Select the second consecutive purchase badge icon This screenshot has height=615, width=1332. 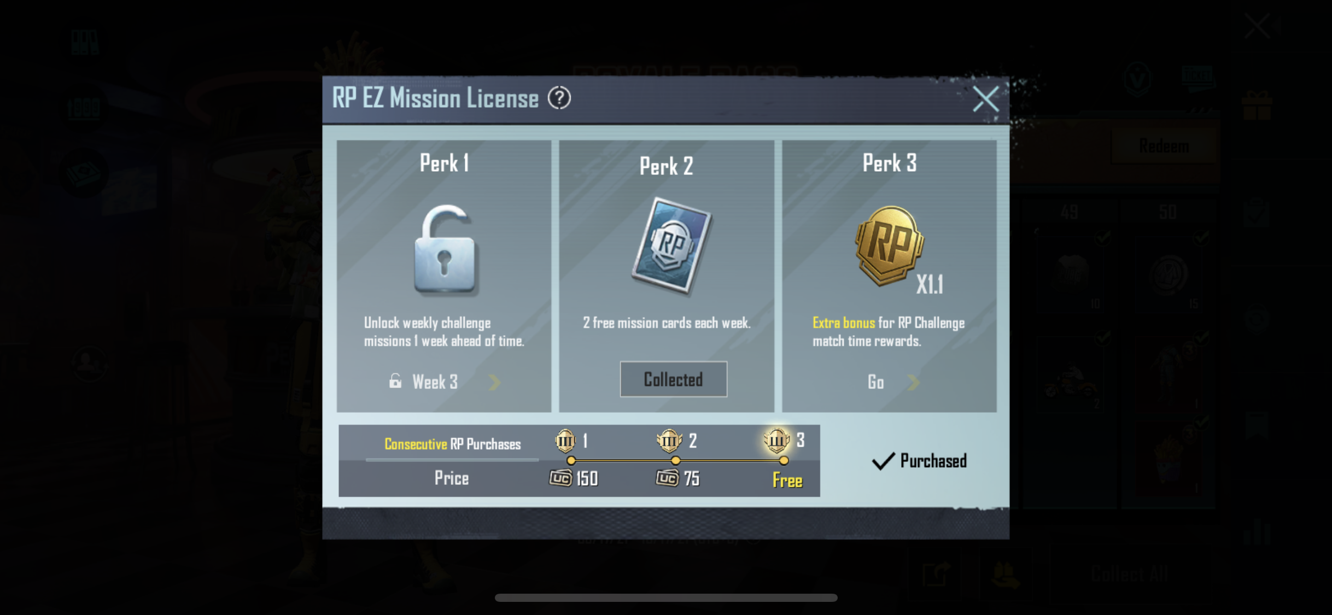669,441
